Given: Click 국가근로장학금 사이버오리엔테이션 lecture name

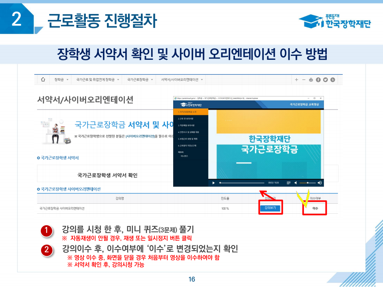Looking at the screenshot, I should [62, 208].
